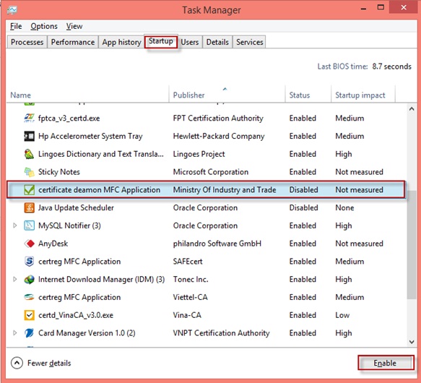Click the Lingoes Dictionary parrot icon
The height and width of the screenshot is (383, 421).
pyautogui.click(x=29, y=154)
